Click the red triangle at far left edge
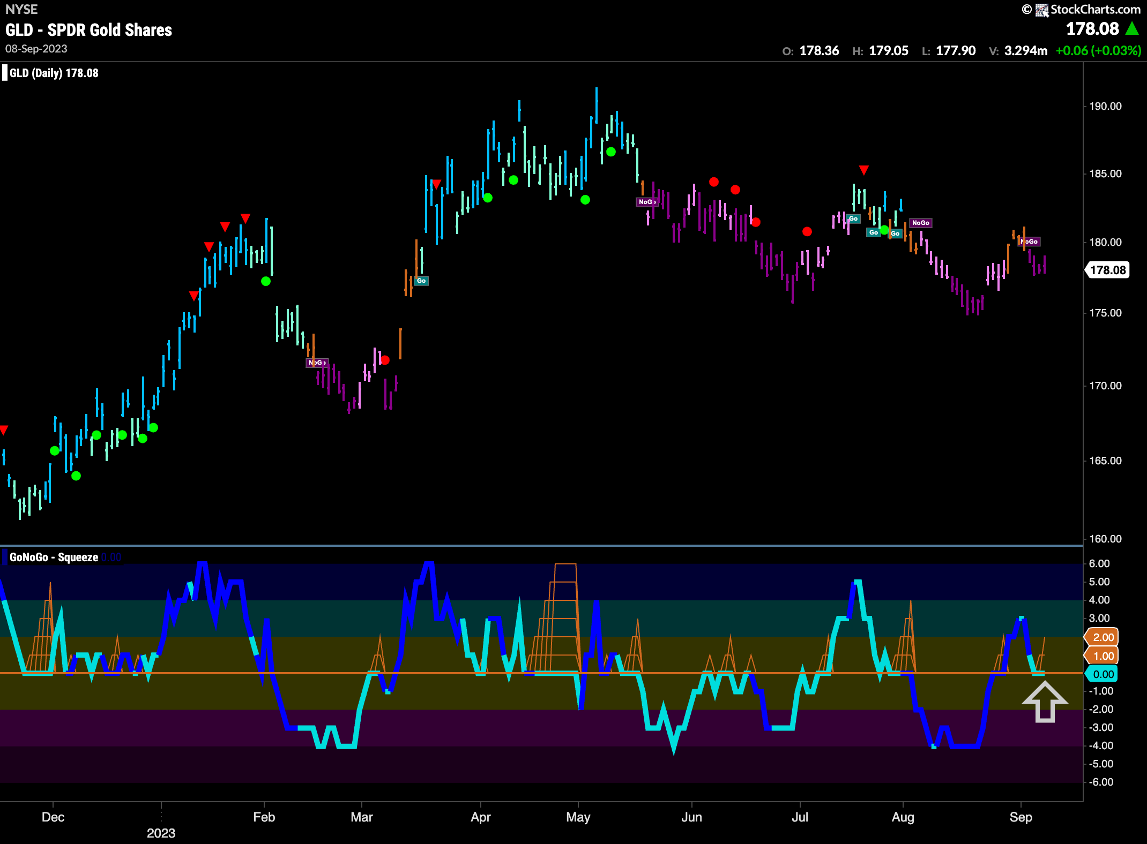The width and height of the screenshot is (1147, 844). 4,430
